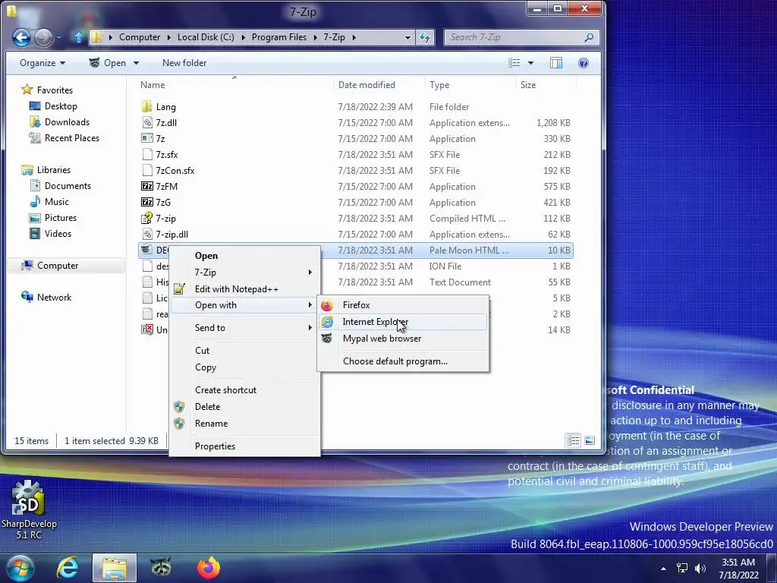Click the Up folder arrow icon
The width and height of the screenshot is (777, 583).
pos(78,37)
